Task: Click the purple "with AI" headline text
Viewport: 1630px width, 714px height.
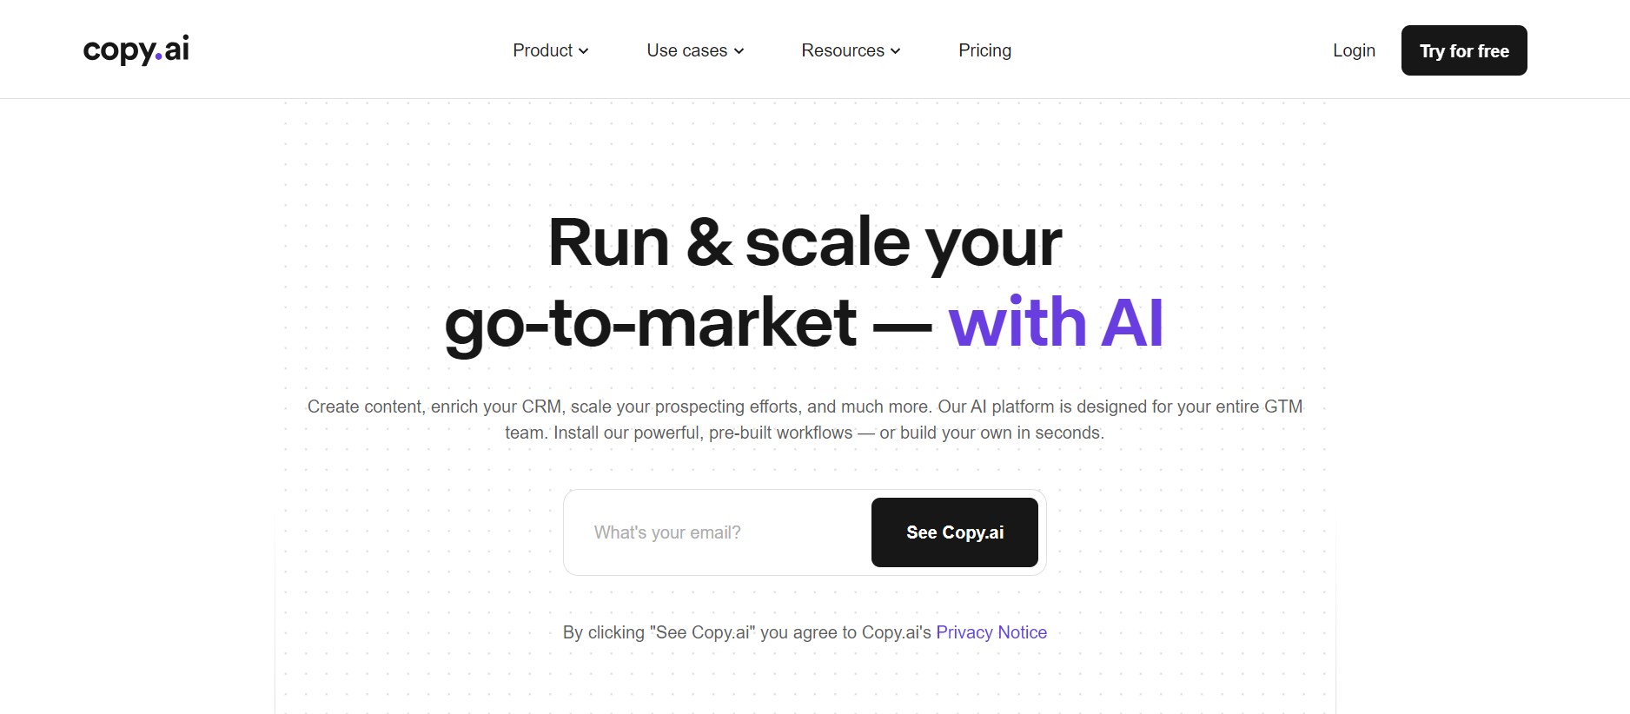Action: (x=1056, y=323)
